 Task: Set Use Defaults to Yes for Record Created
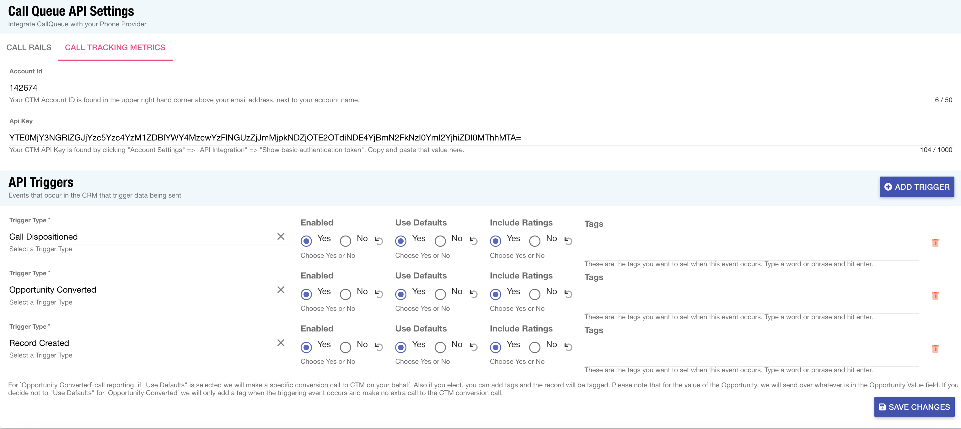pyautogui.click(x=401, y=347)
